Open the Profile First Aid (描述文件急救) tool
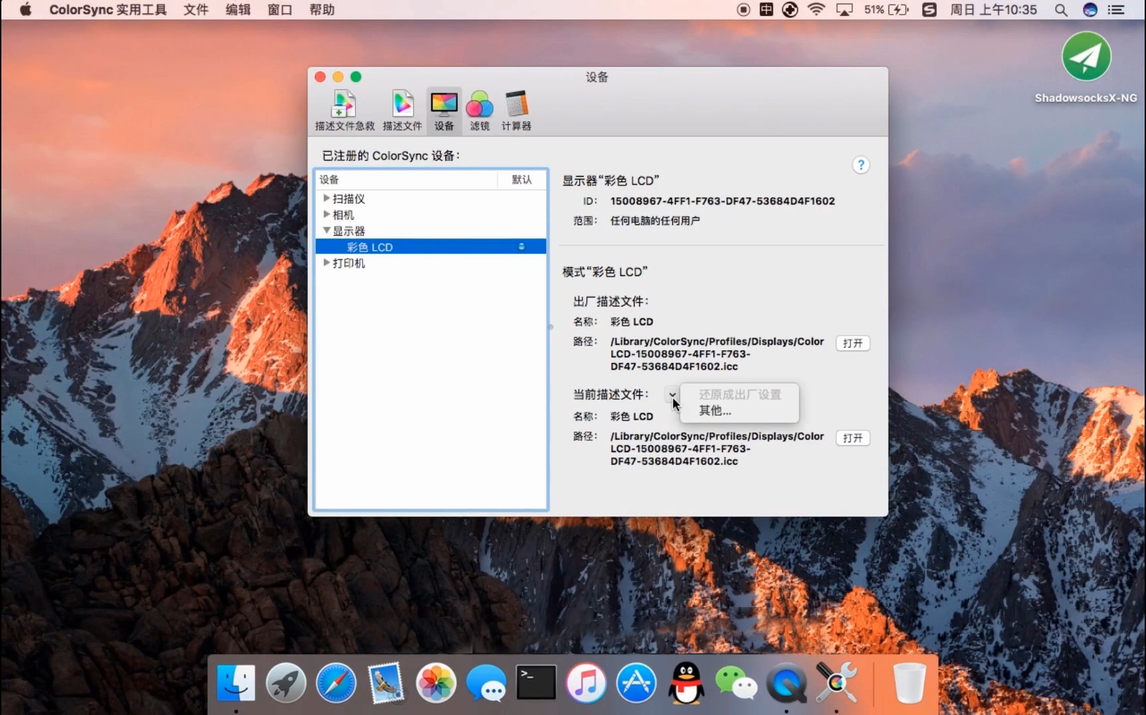 tap(344, 111)
